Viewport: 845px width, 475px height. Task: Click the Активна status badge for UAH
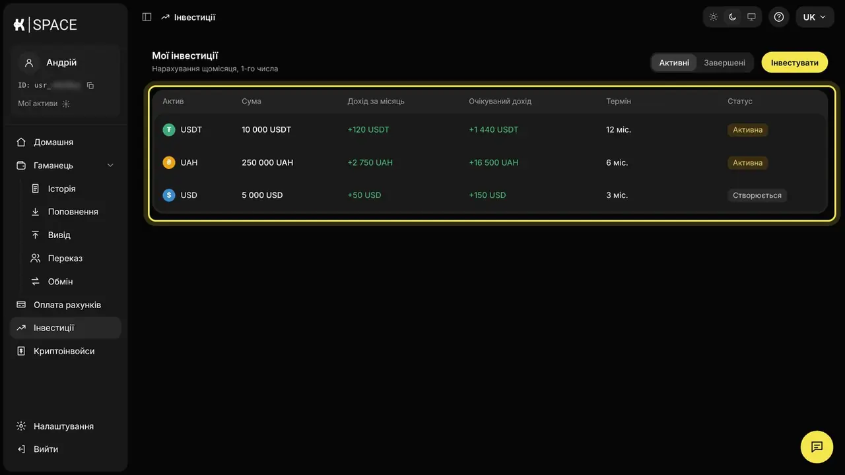tap(748, 163)
